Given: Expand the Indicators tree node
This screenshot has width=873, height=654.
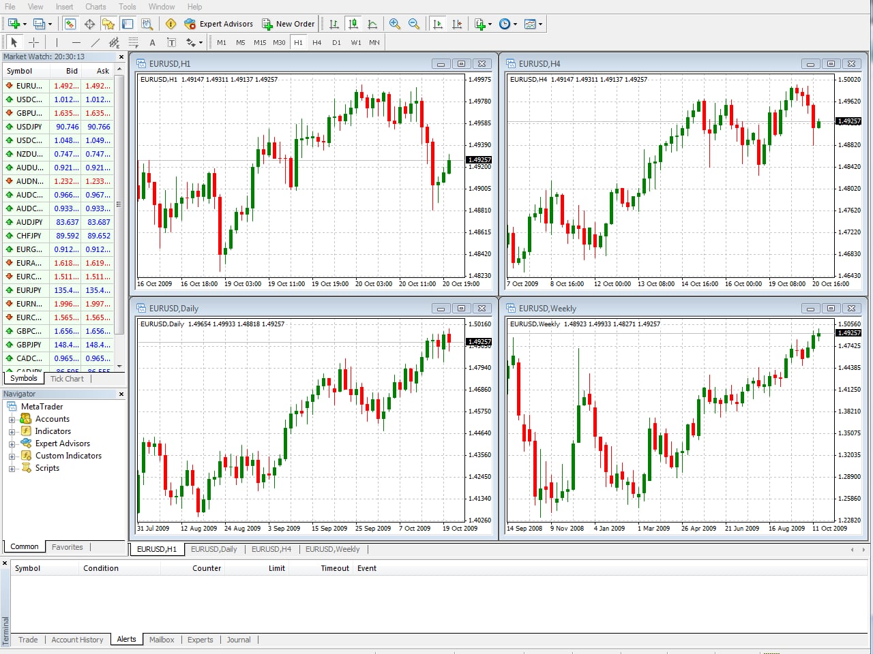Looking at the screenshot, I should point(12,431).
